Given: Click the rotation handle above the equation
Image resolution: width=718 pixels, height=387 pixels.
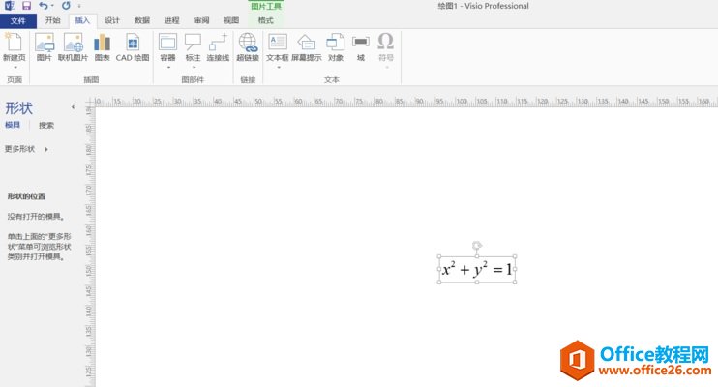Looking at the screenshot, I should click(x=477, y=246).
